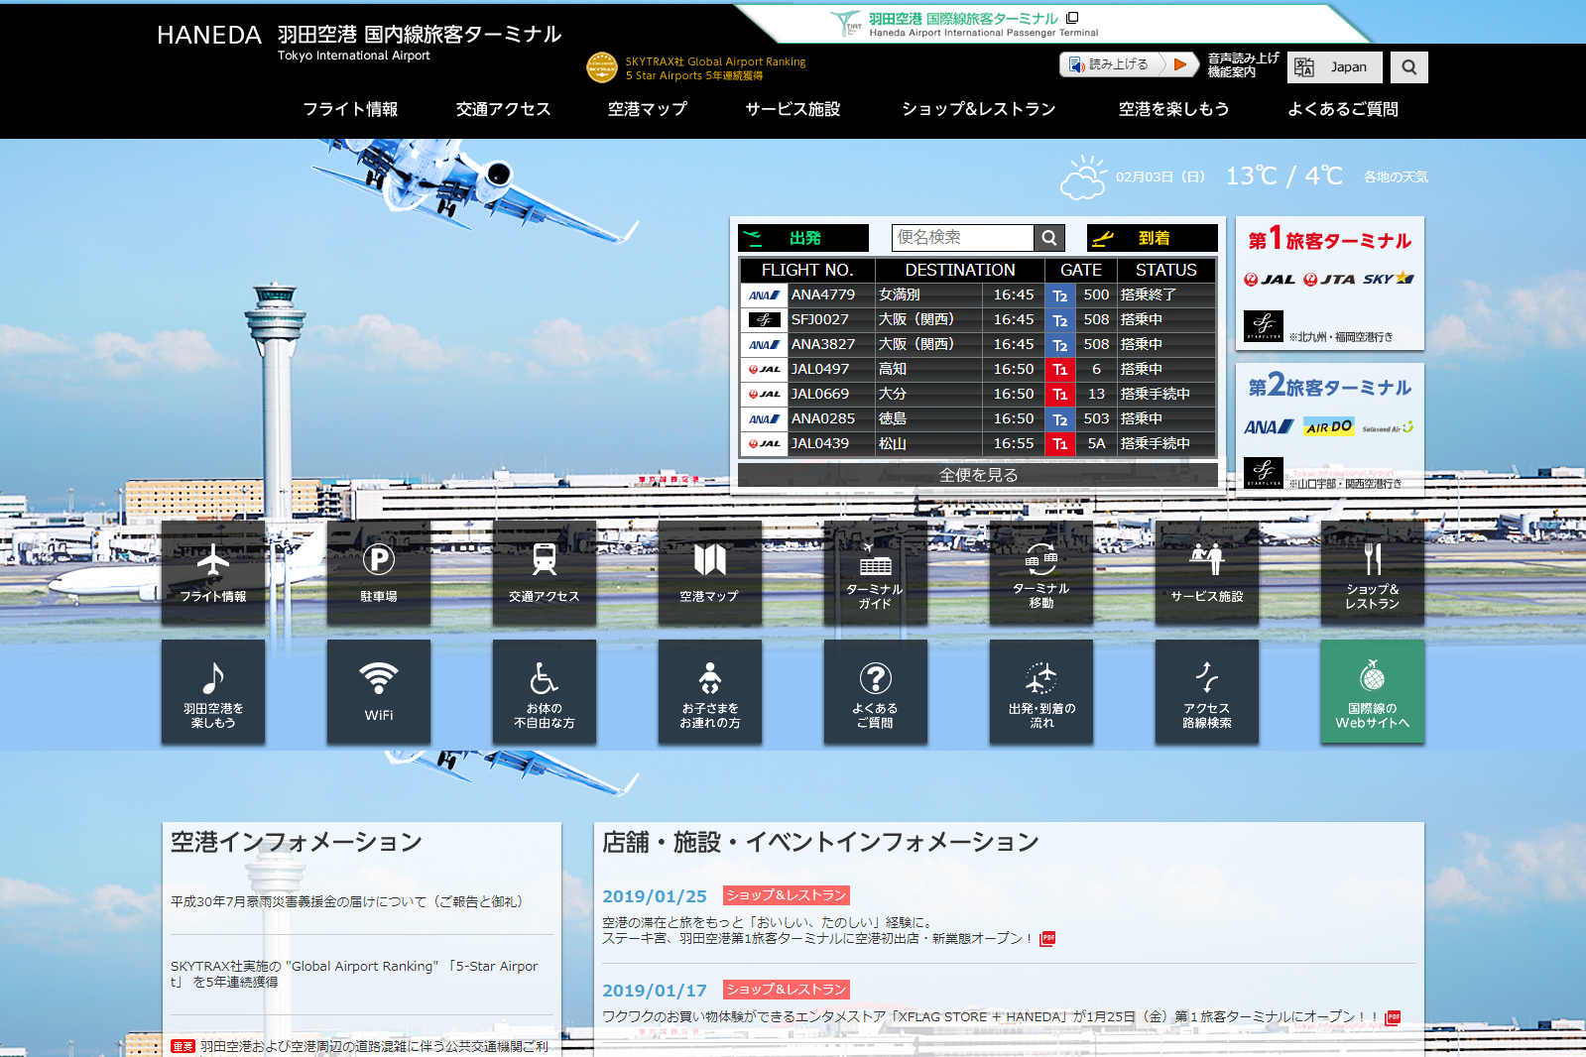Play the 読み上げる read-aloud button
This screenshot has width=1586, height=1057.
tap(1129, 64)
